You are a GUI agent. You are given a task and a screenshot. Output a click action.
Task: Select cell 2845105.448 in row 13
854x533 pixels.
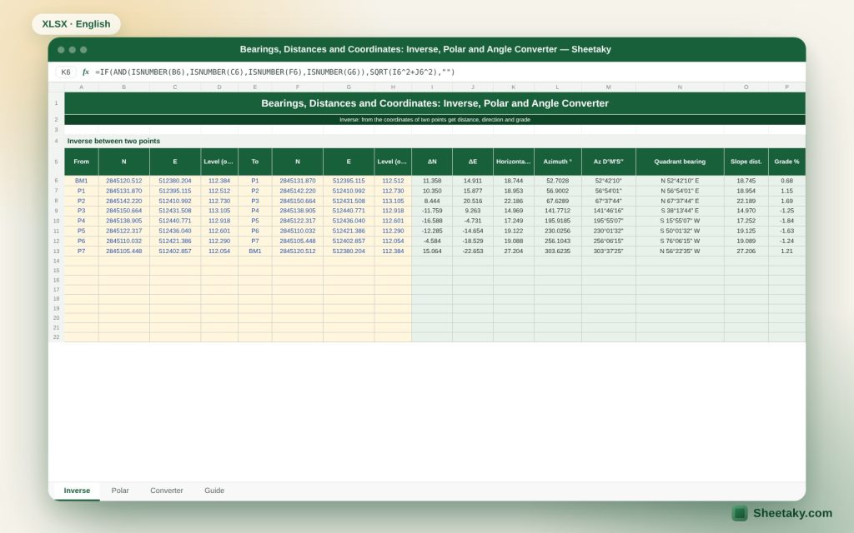point(123,252)
